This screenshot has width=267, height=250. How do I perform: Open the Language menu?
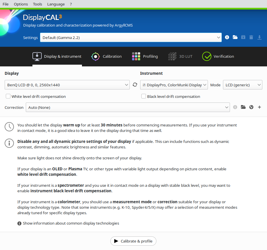point(56,4)
